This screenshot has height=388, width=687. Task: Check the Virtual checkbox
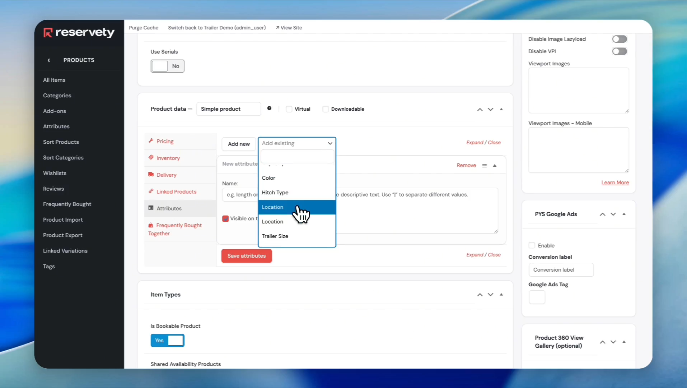click(289, 109)
